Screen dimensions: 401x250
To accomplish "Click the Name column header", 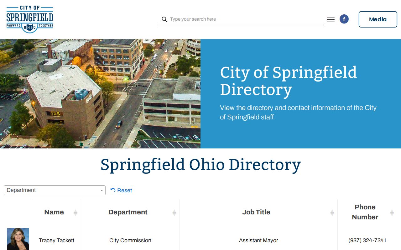I will (56, 212).
